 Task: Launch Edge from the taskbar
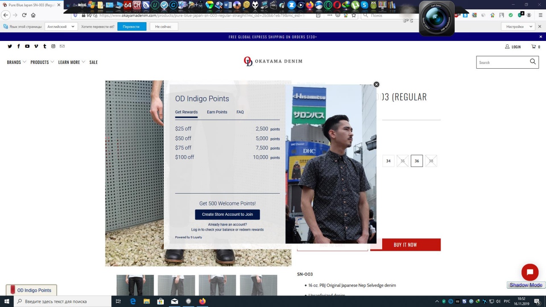[133, 301]
